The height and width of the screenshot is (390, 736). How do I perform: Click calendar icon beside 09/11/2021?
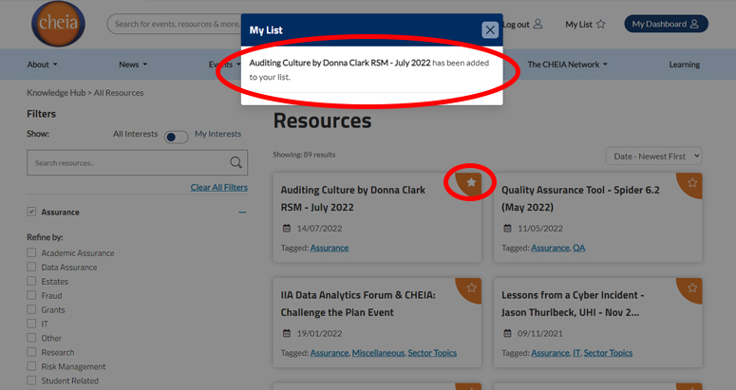507,333
